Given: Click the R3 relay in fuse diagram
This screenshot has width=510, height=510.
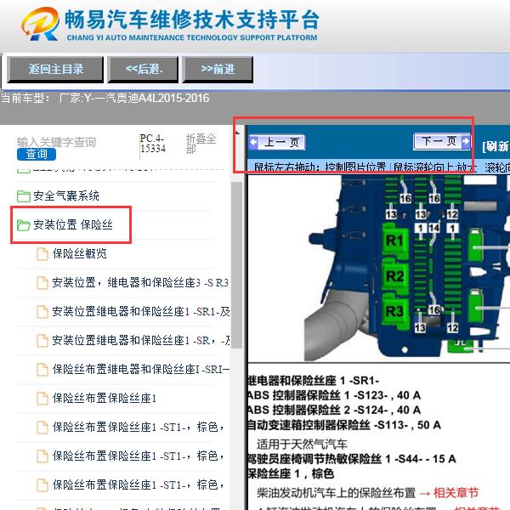Looking at the screenshot, I should (x=394, y=311).
